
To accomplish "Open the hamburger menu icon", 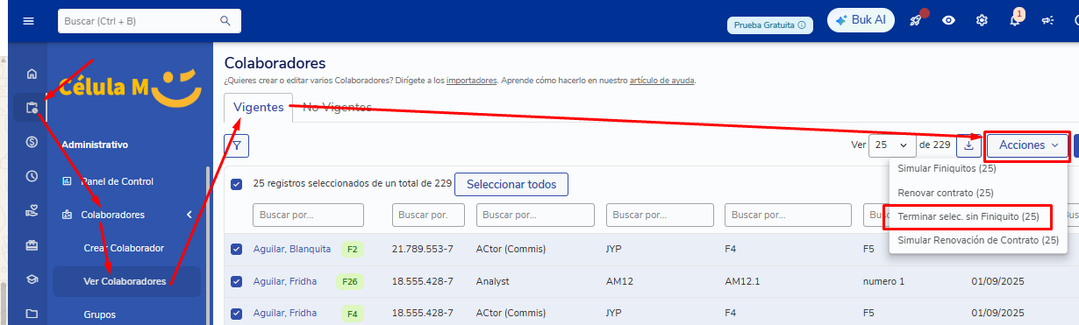I will (28, 21).
